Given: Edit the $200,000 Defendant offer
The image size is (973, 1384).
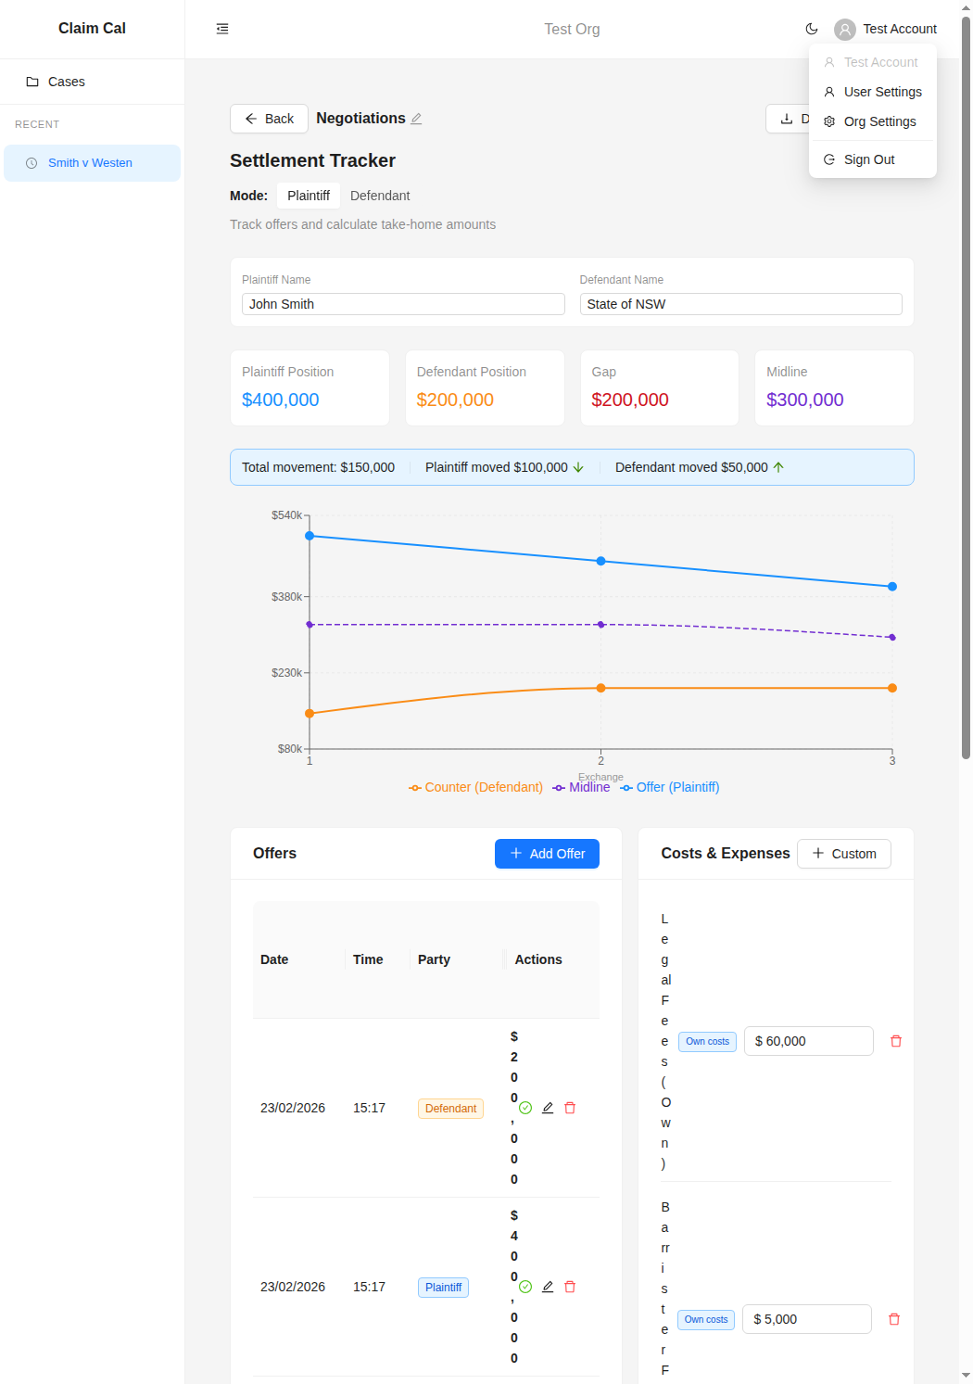Looking at the screenshot, I should point(548,1108).
